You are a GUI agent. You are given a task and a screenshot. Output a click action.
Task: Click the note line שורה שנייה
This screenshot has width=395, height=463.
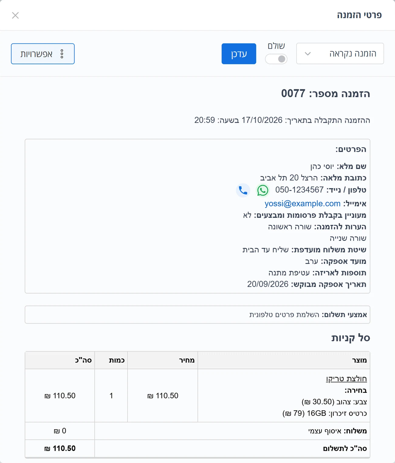pos(348,238)
